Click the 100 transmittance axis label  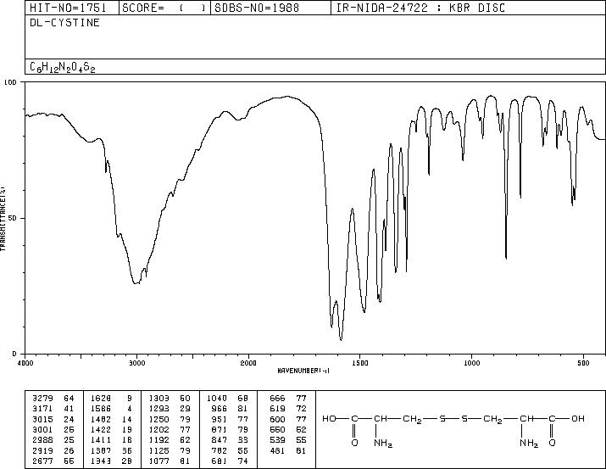[x=10, y=82]
